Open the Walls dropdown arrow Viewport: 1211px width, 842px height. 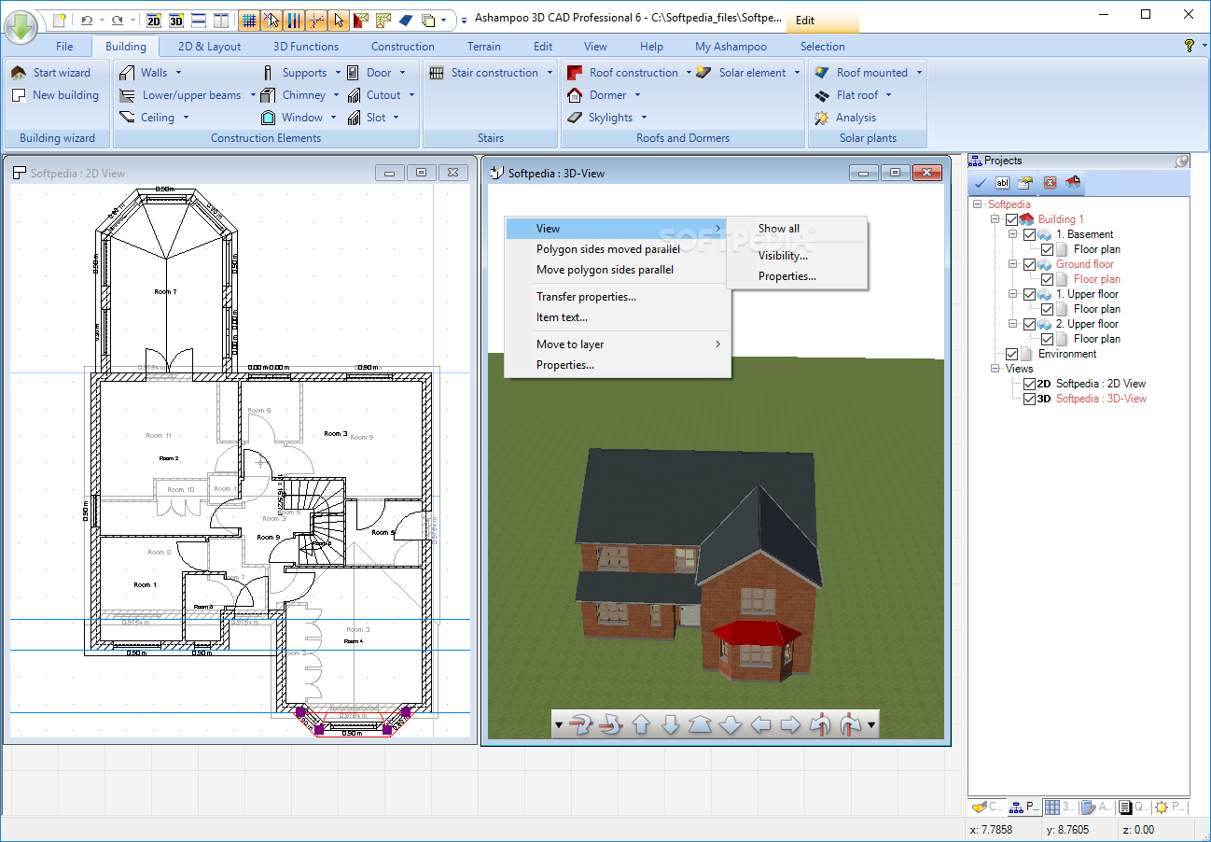[x=178, y=72]
